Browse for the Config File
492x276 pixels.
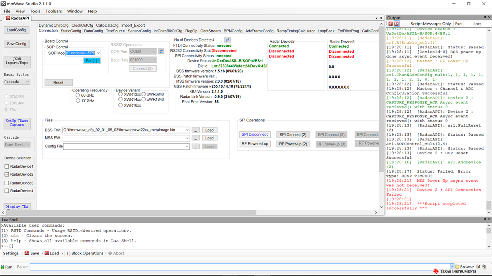pyautogui.click(x=195, y=147)
